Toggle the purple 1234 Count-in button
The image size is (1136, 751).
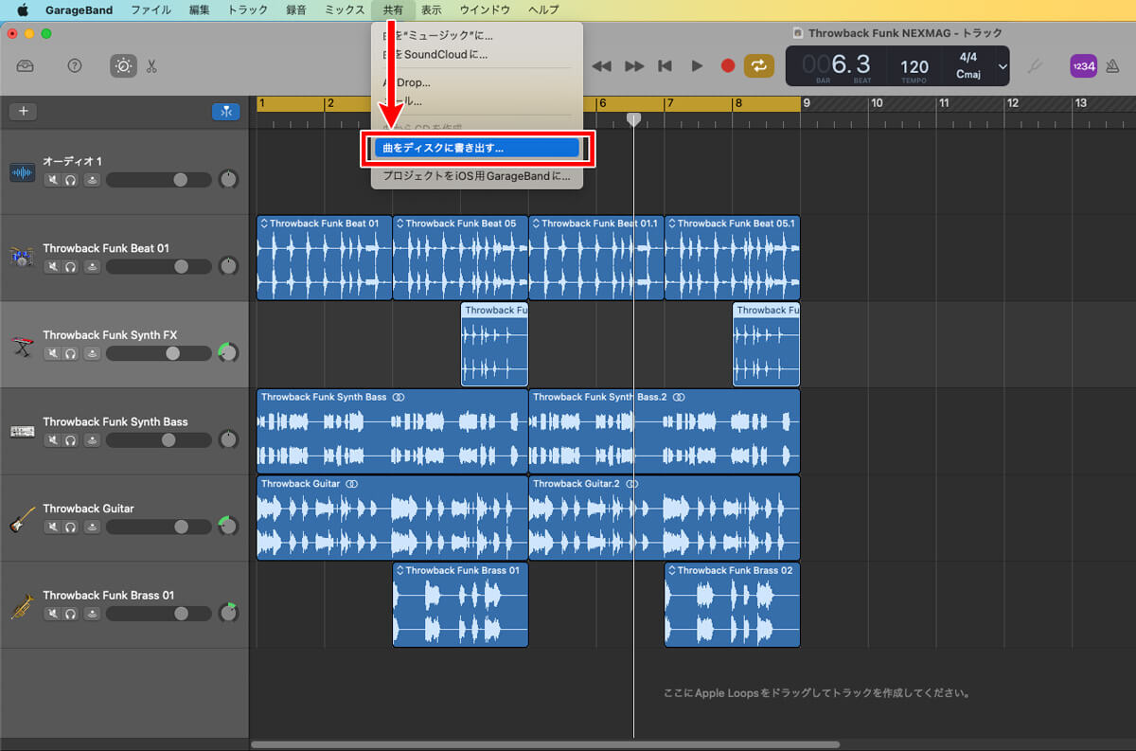[1084, 66]
